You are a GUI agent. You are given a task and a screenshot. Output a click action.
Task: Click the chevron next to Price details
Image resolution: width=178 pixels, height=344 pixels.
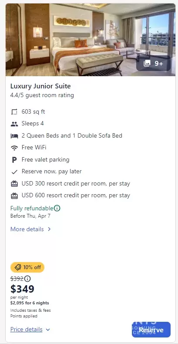pos(48,330)
